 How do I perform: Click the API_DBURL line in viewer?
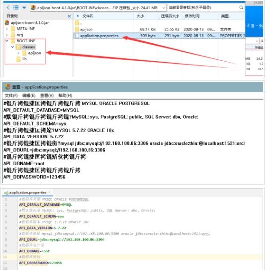[x=54, y=150]
